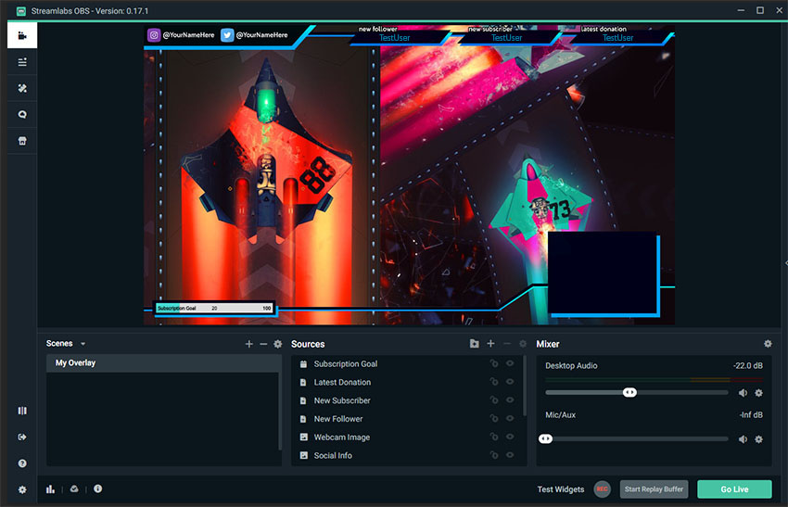This screenshot has width=788, height=507.
Task: Click Test Widgets link
Action: [x=560, y=489]
